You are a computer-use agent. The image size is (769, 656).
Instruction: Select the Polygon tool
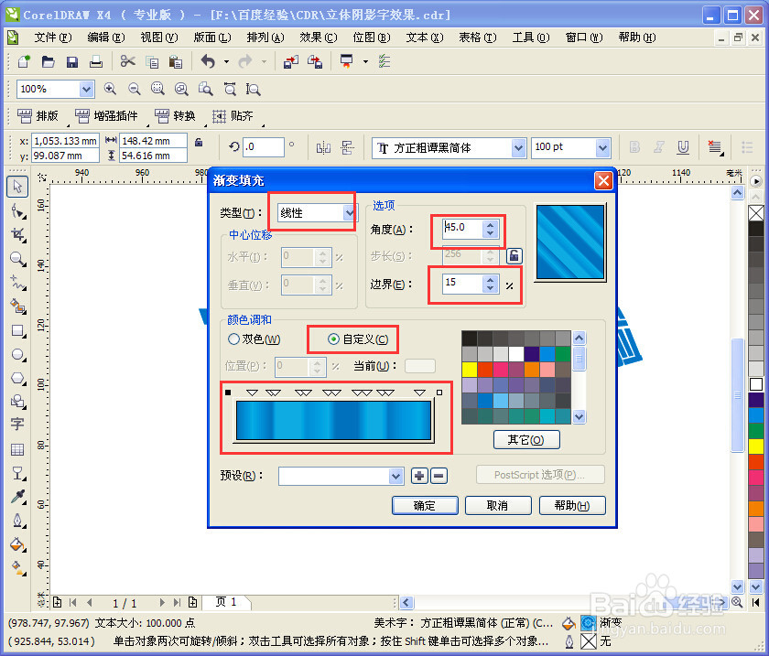click(17, 378)
